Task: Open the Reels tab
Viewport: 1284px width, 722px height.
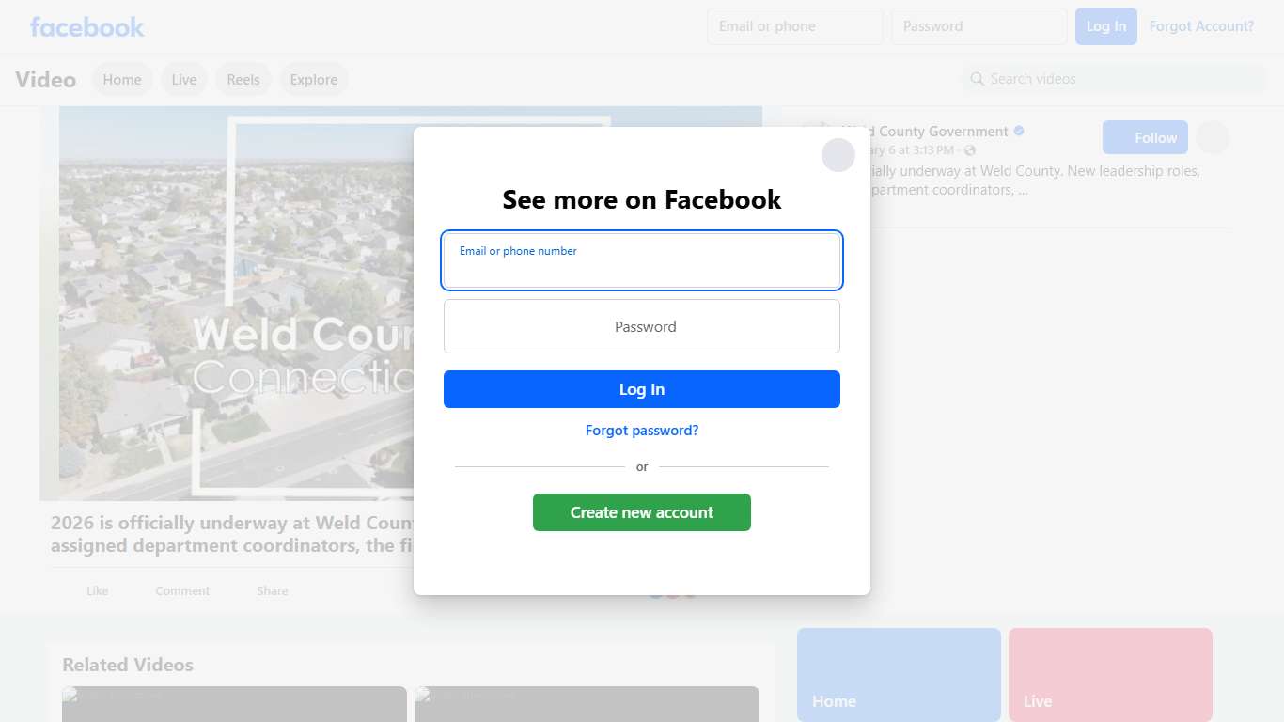Action: click(x=243, y=80)
